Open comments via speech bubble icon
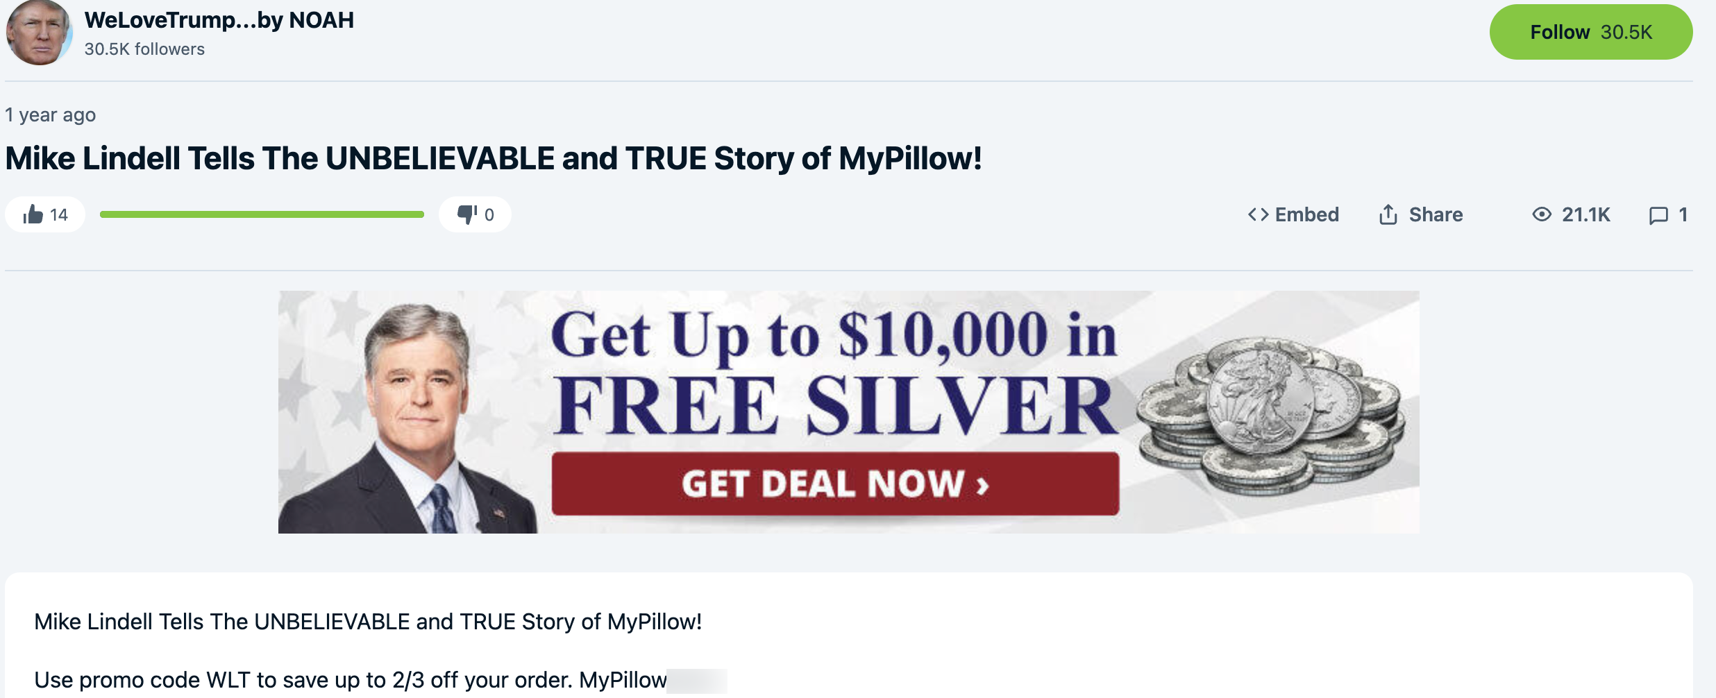The image size is (1716, 698). coord(1658,215)
